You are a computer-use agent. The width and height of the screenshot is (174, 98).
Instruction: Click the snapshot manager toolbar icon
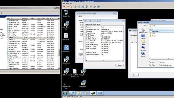[x=87, y=7]
